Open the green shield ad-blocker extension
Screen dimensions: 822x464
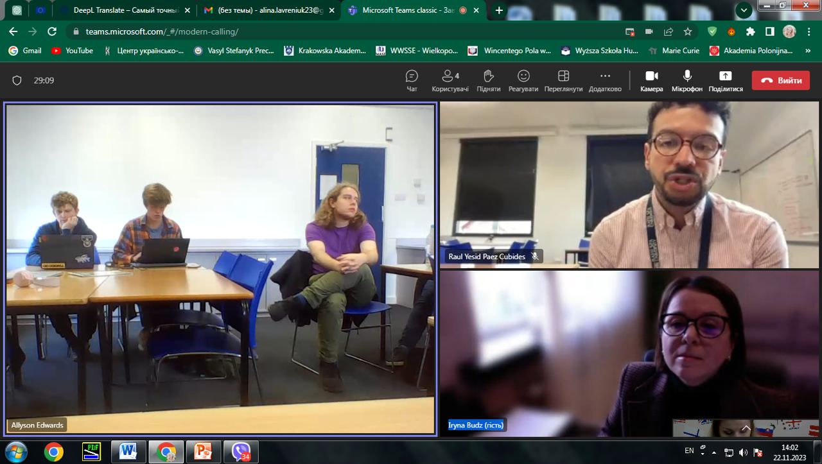pos(712,31)
